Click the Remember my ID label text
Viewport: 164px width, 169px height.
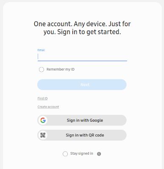tap(61, 69)
